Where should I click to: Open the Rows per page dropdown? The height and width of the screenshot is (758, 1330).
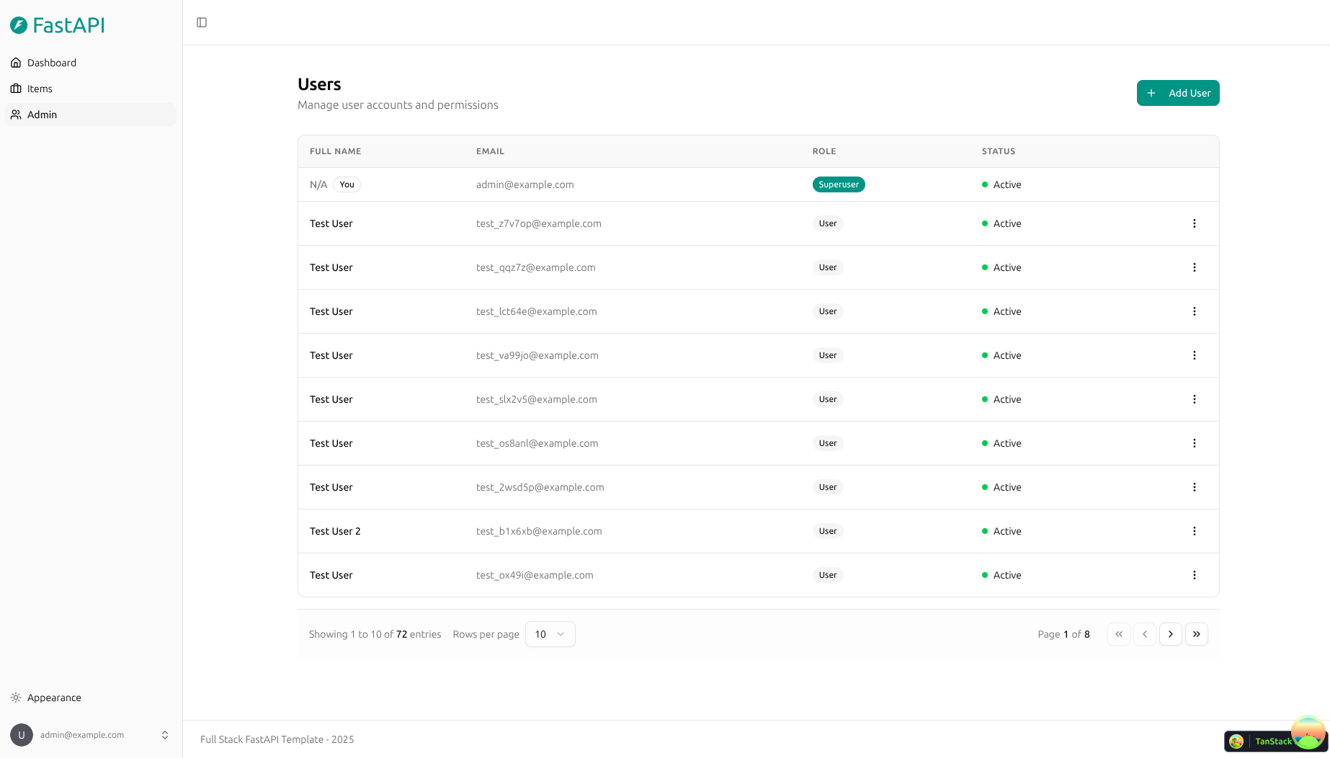click(550, 634)
